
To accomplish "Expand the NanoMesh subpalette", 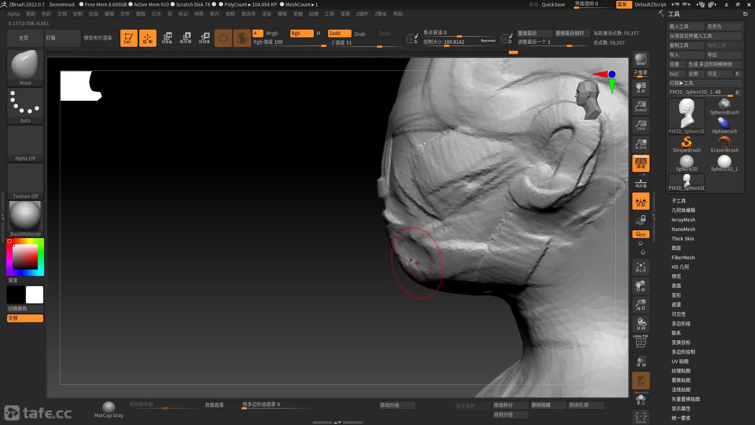I will (x=683, y=229).
